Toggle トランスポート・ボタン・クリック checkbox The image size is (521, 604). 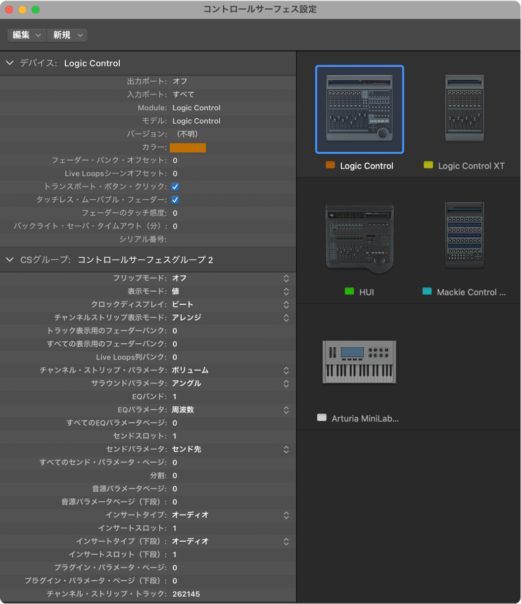click(175, 187)
